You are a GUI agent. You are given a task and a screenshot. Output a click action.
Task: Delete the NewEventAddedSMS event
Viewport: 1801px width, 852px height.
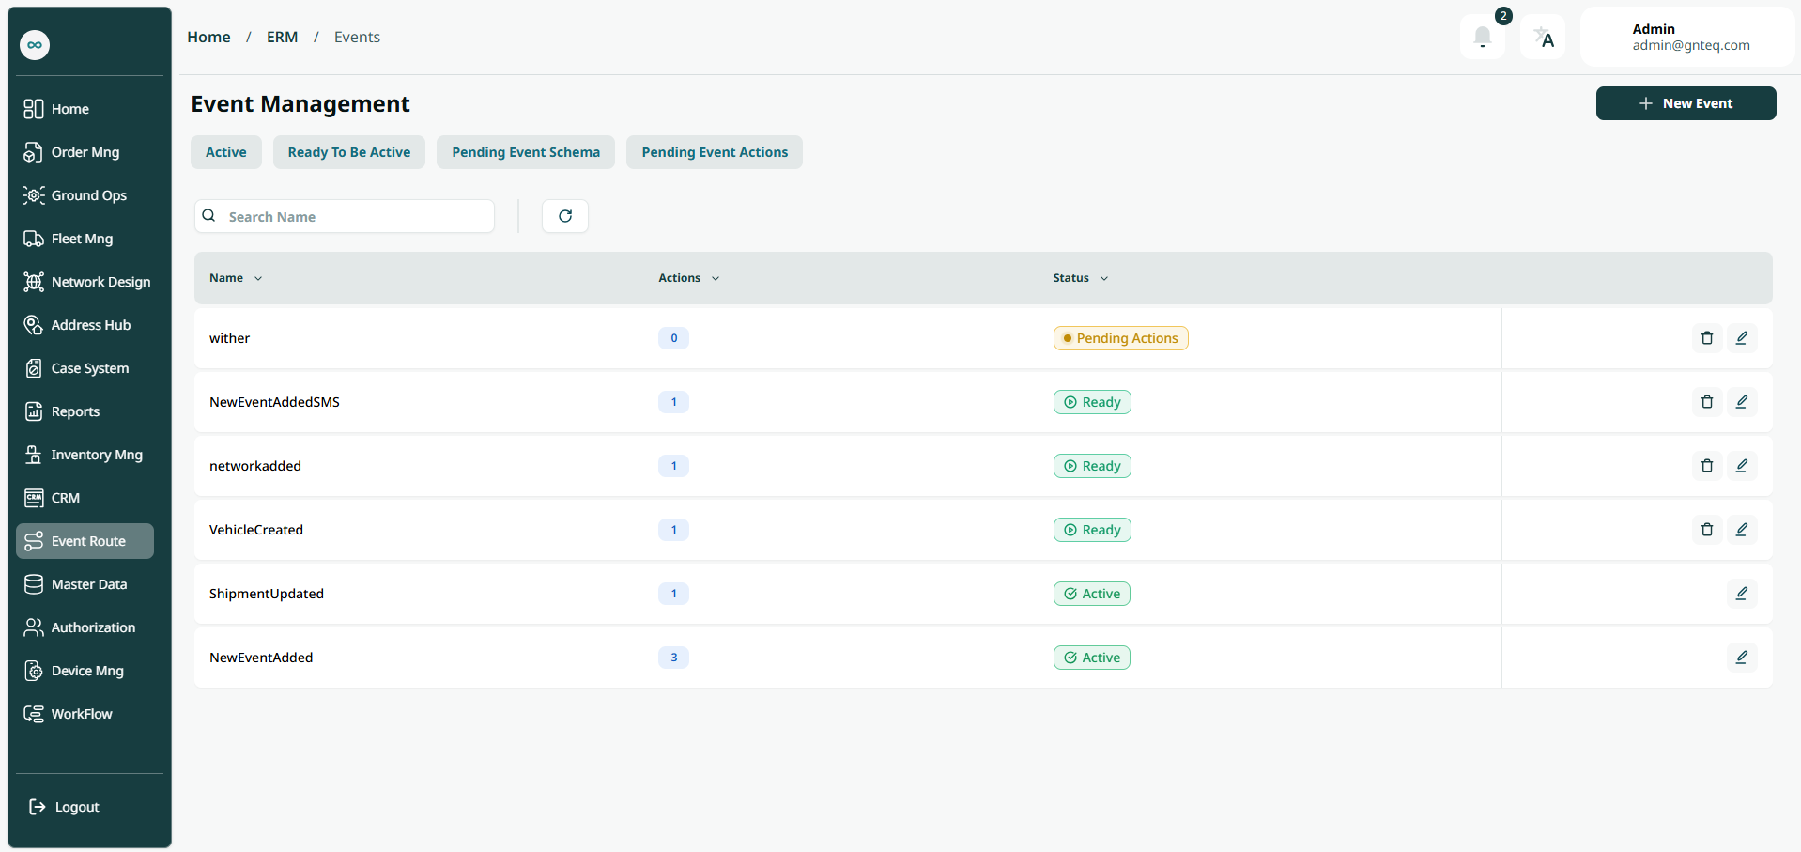[1707, 402]
